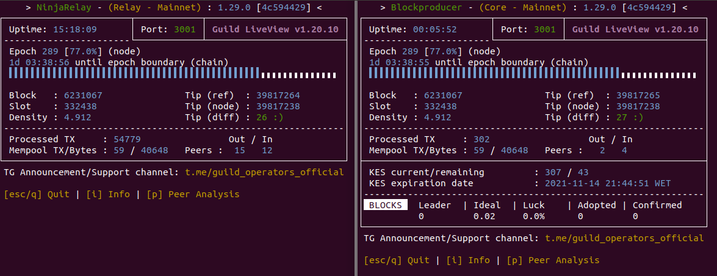The height and width of the screenshot is (276, 717).
Task: Click the epoch progress bar in Blockproducer pane
Action: pos(533,73)
